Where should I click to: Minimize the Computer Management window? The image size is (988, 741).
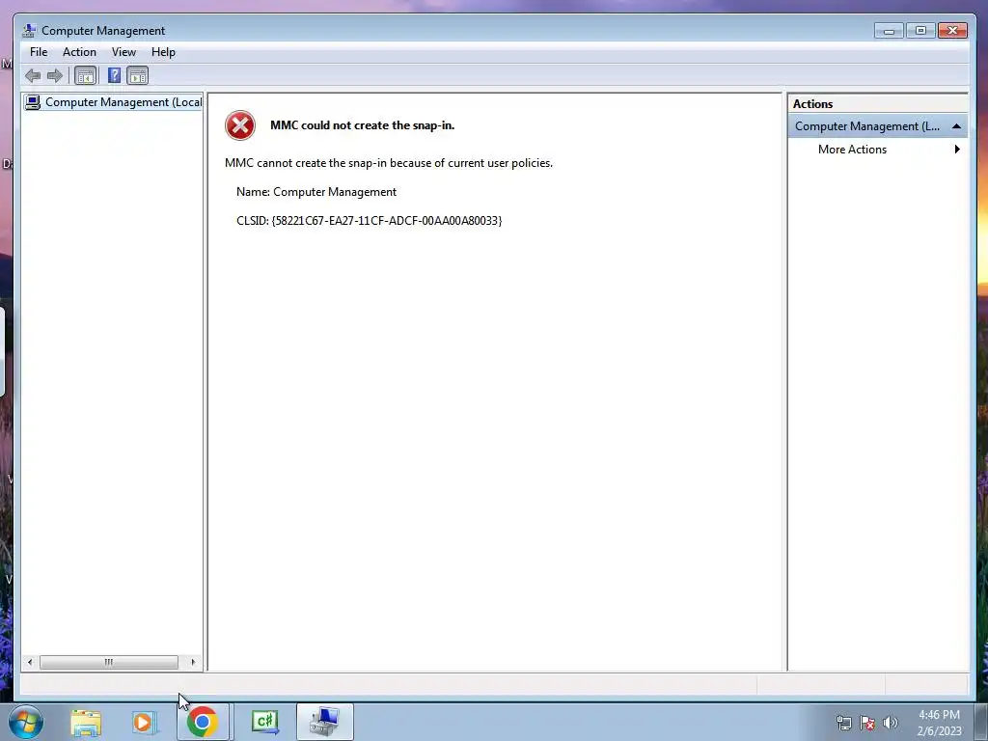[x=889, y=31]
